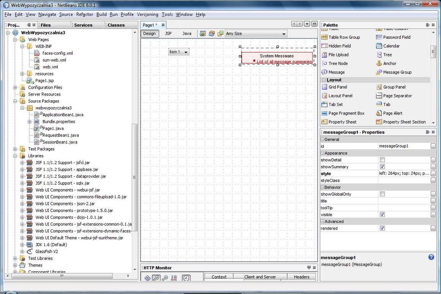Close the Page1 editor tab
The height and width of the screenshot is (294, 441).
pos(163,25)
